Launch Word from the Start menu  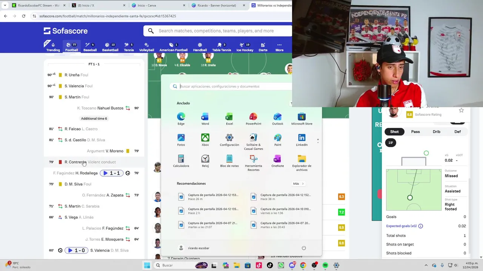[x=205, y=119]
